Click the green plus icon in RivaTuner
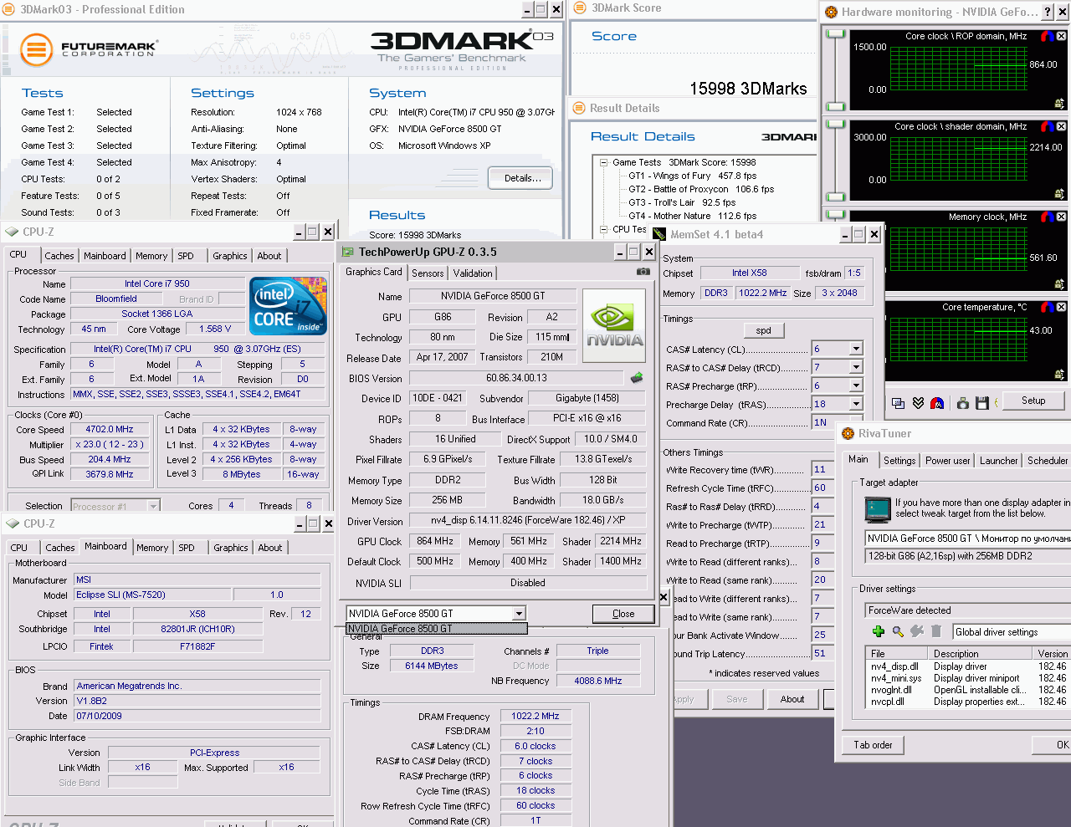The height and width of the screenshot is (827, 1071). tap(878, 631)
